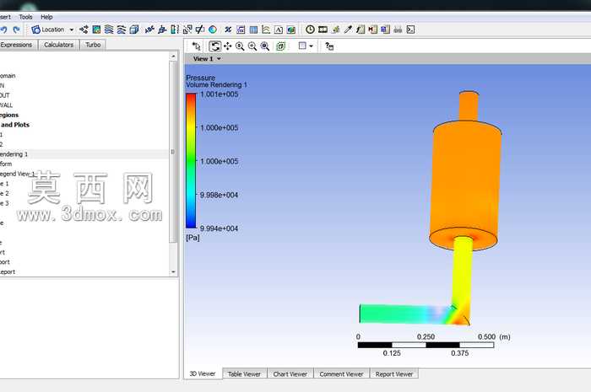Viewport: 591px width, 392px height.
Task: Activate the Probe eyedropper tool
Action: point(348,30)
